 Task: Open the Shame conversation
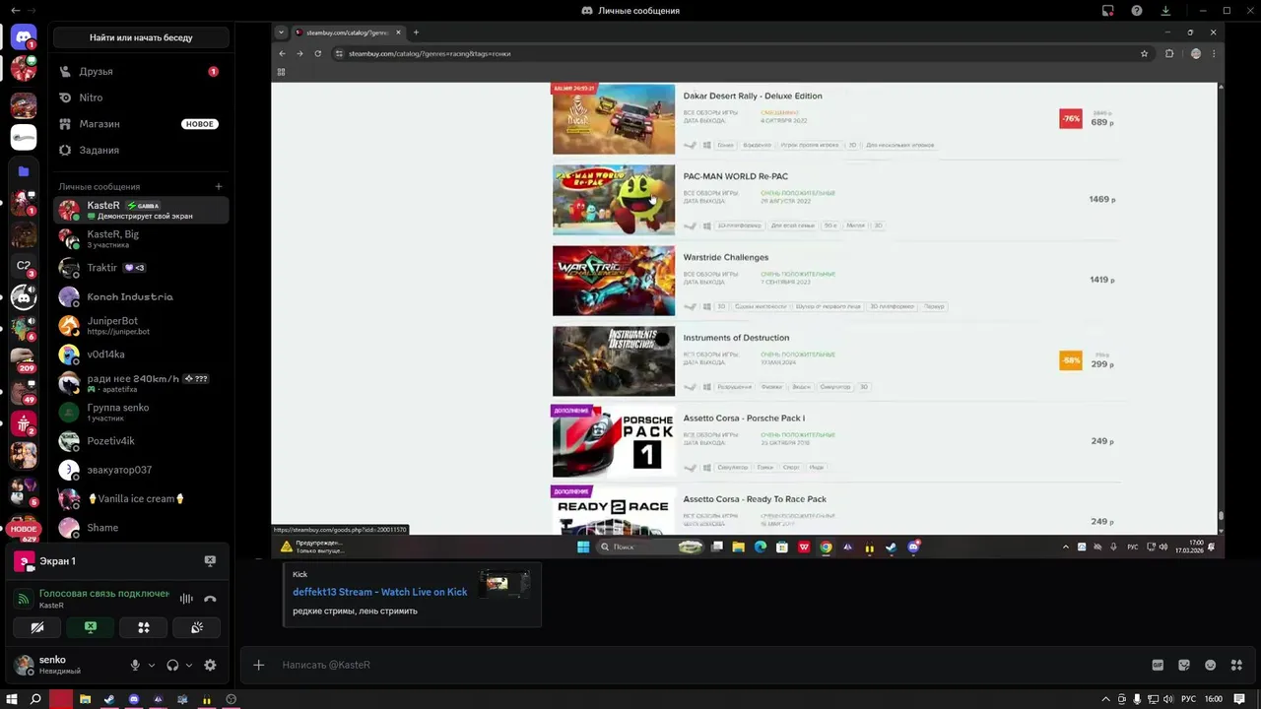click(x=140, y=528)
